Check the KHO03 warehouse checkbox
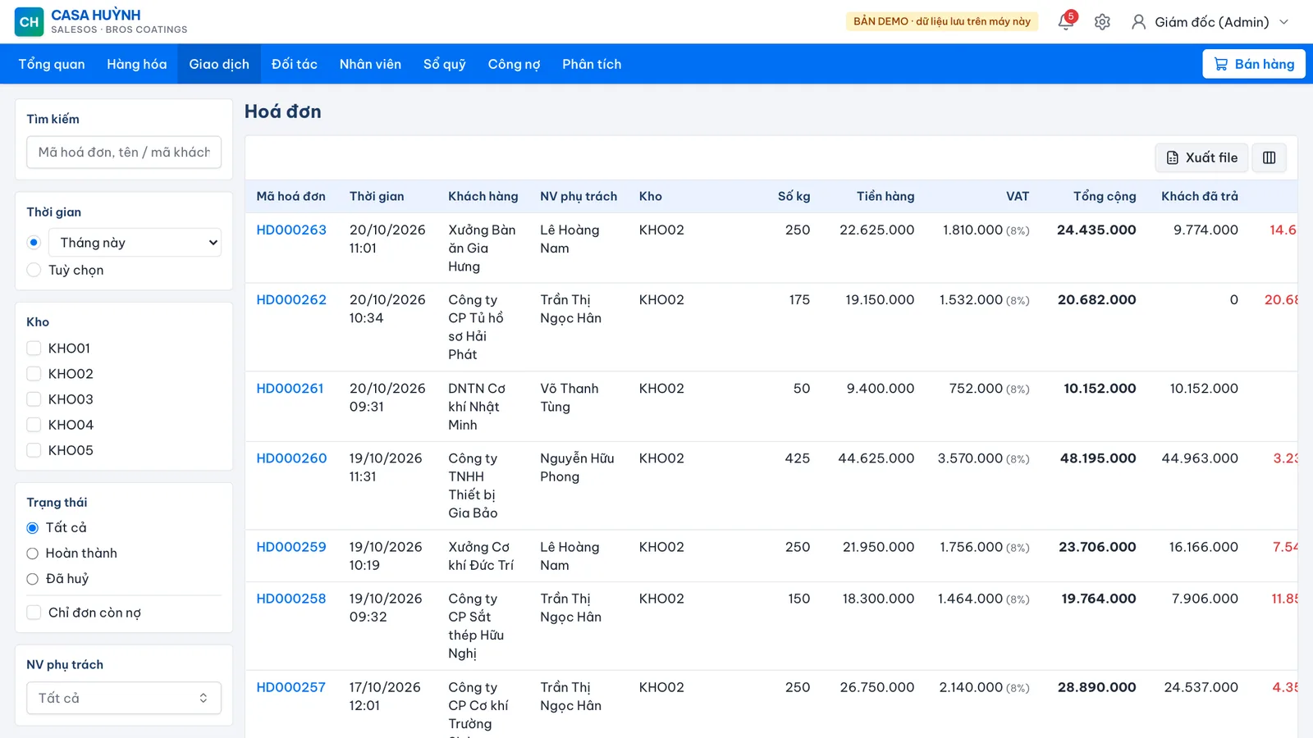The height and width of the screenshot is (738, 1313). pyautogui.click(x=34, y=399)
